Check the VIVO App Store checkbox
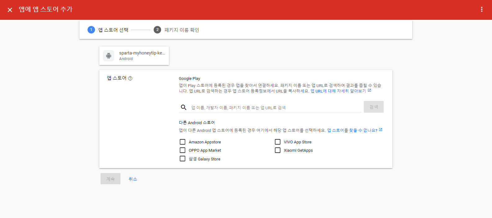The width and height of the screenshot is (492, 218). point(278,142)
